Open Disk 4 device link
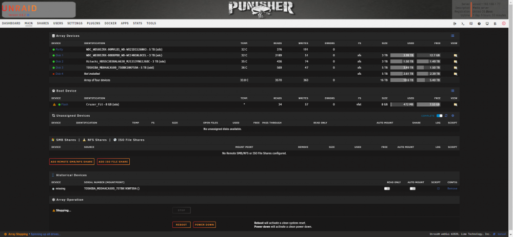This screenshot has width=513, height=237. pos(60,74)
